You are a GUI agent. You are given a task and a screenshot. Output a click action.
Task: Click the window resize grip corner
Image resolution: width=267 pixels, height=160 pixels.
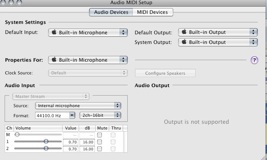263,157
